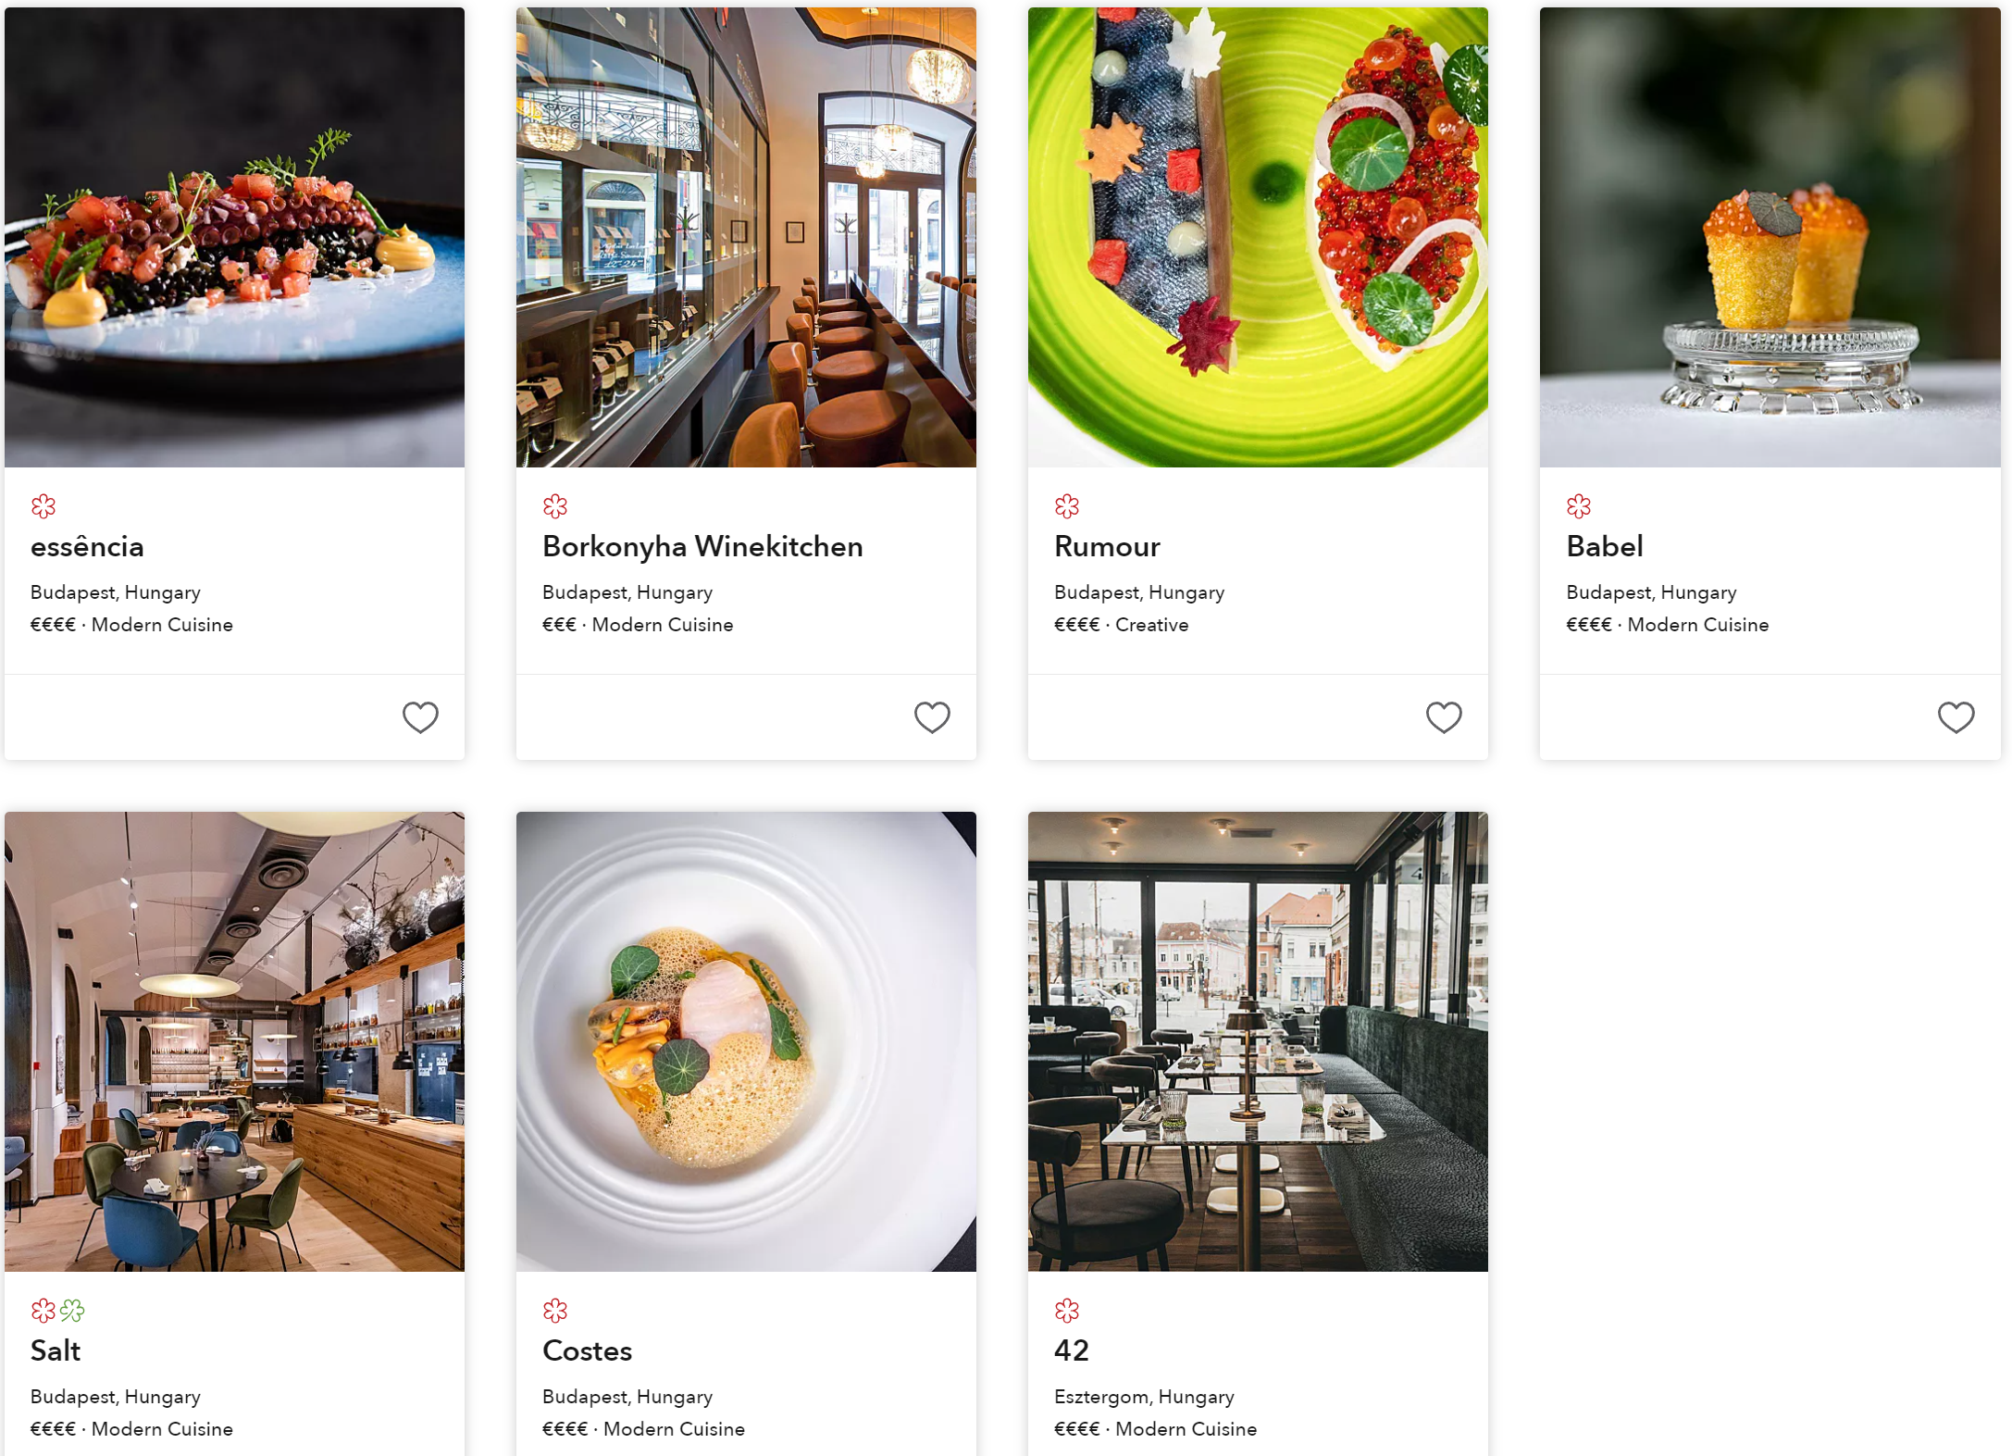
Task: Click the red Michelin star on Salt
Action: coord(43,1311)
